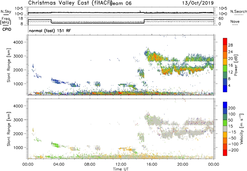The image size is (247, 171).
Task: Select the "Power [dB]" colorbar title
Action: [x=236, y=65]
